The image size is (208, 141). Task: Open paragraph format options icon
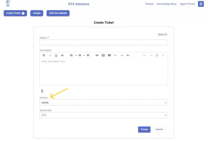pos(88,55)
